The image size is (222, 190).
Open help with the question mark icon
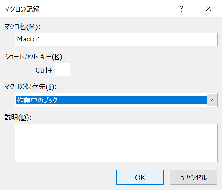tap(181, 9)
